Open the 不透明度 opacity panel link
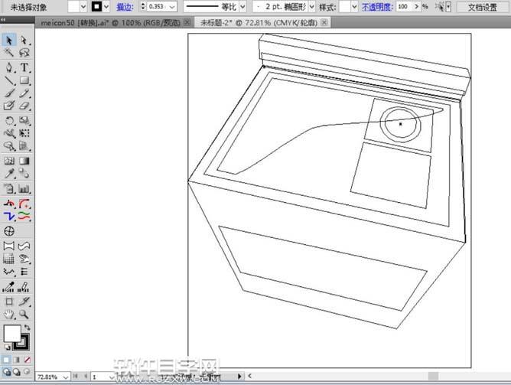Screen dimensions: 511x385 [x=377, y=6]
